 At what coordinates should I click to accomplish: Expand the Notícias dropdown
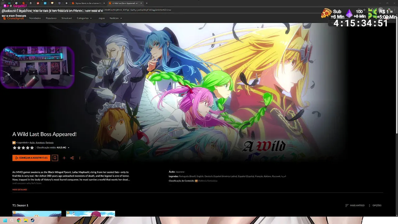click(x=116, y=18)
